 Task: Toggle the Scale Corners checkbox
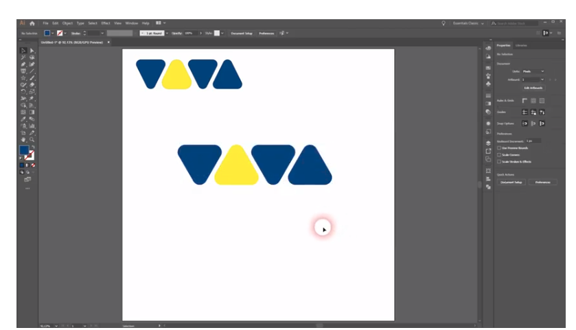[x=499, y=154]
